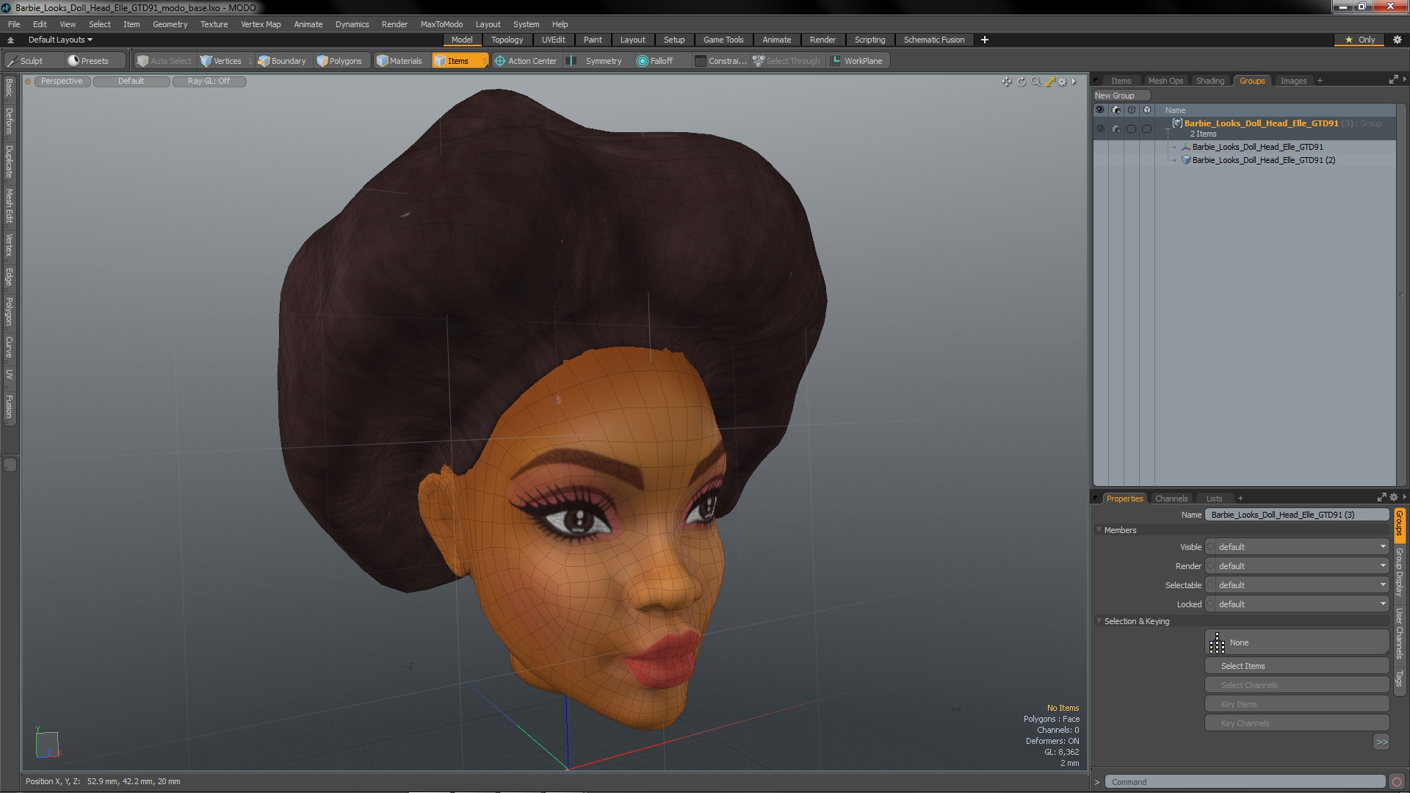Click the Name input field in Properties
This screenshot has height=793, width=1410.
(x=1297, y=515)
